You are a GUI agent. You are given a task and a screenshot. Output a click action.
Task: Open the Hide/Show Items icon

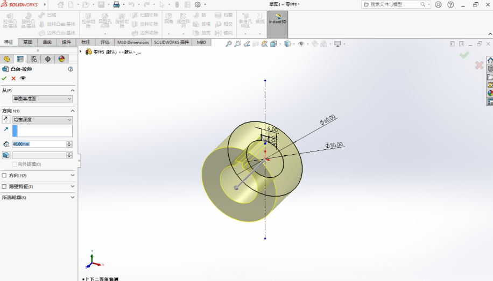(x=301, y=44)
